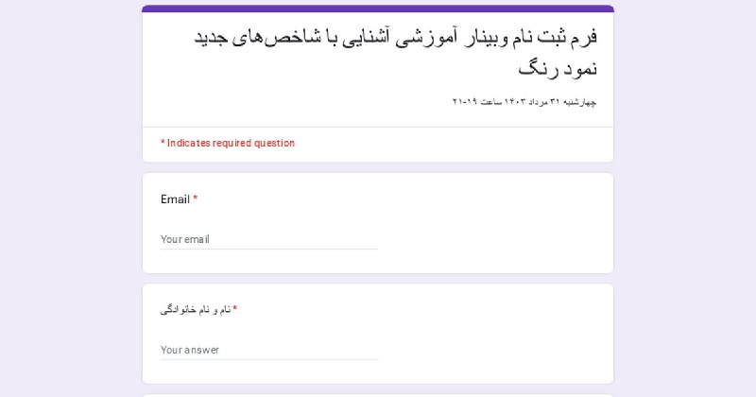Click the "Your email" input field
The width and height of the screenshot is (756, 397).
pos(268,239)
